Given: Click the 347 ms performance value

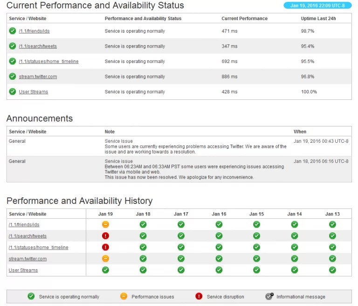Looking at the screenshot, I should tap(229, 46).
